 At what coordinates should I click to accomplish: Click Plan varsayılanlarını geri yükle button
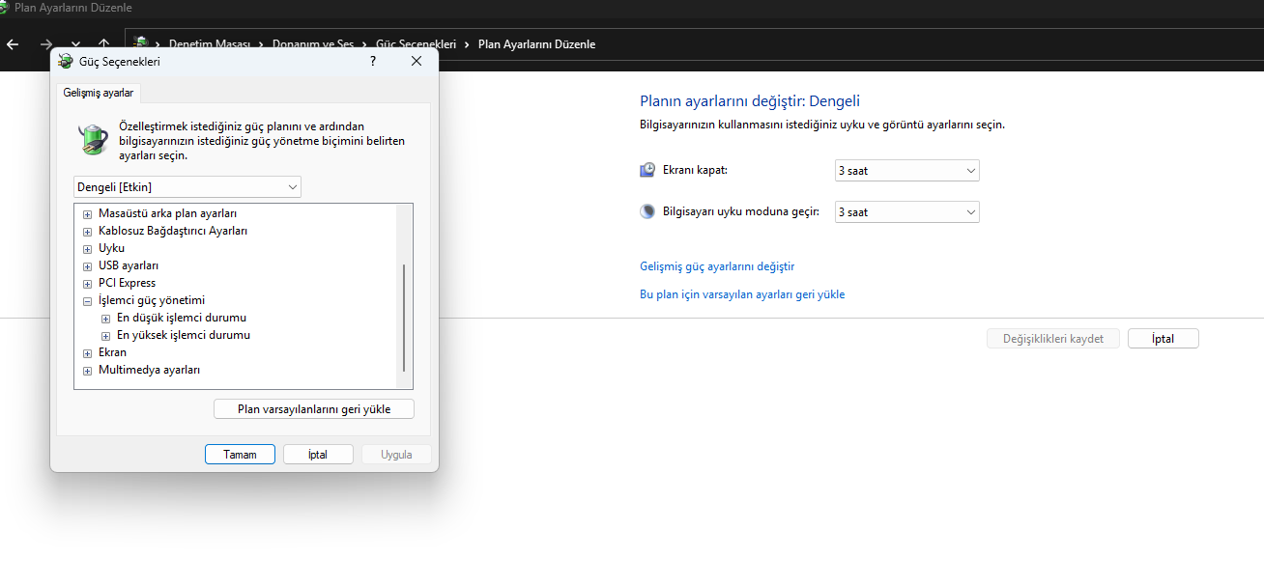tap(314, 409)
